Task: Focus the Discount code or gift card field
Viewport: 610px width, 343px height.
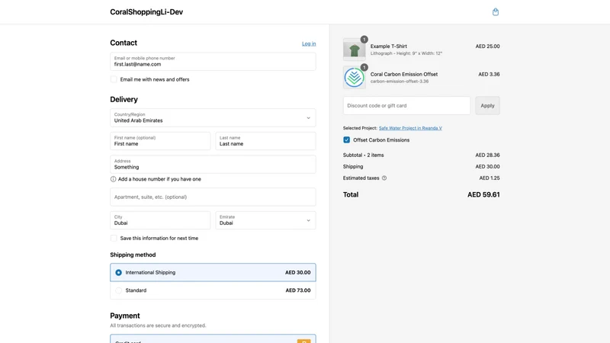Action: tap(406, 105)
